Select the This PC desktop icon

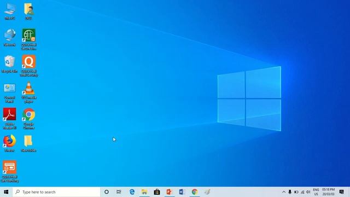click(x=10, y=11)
